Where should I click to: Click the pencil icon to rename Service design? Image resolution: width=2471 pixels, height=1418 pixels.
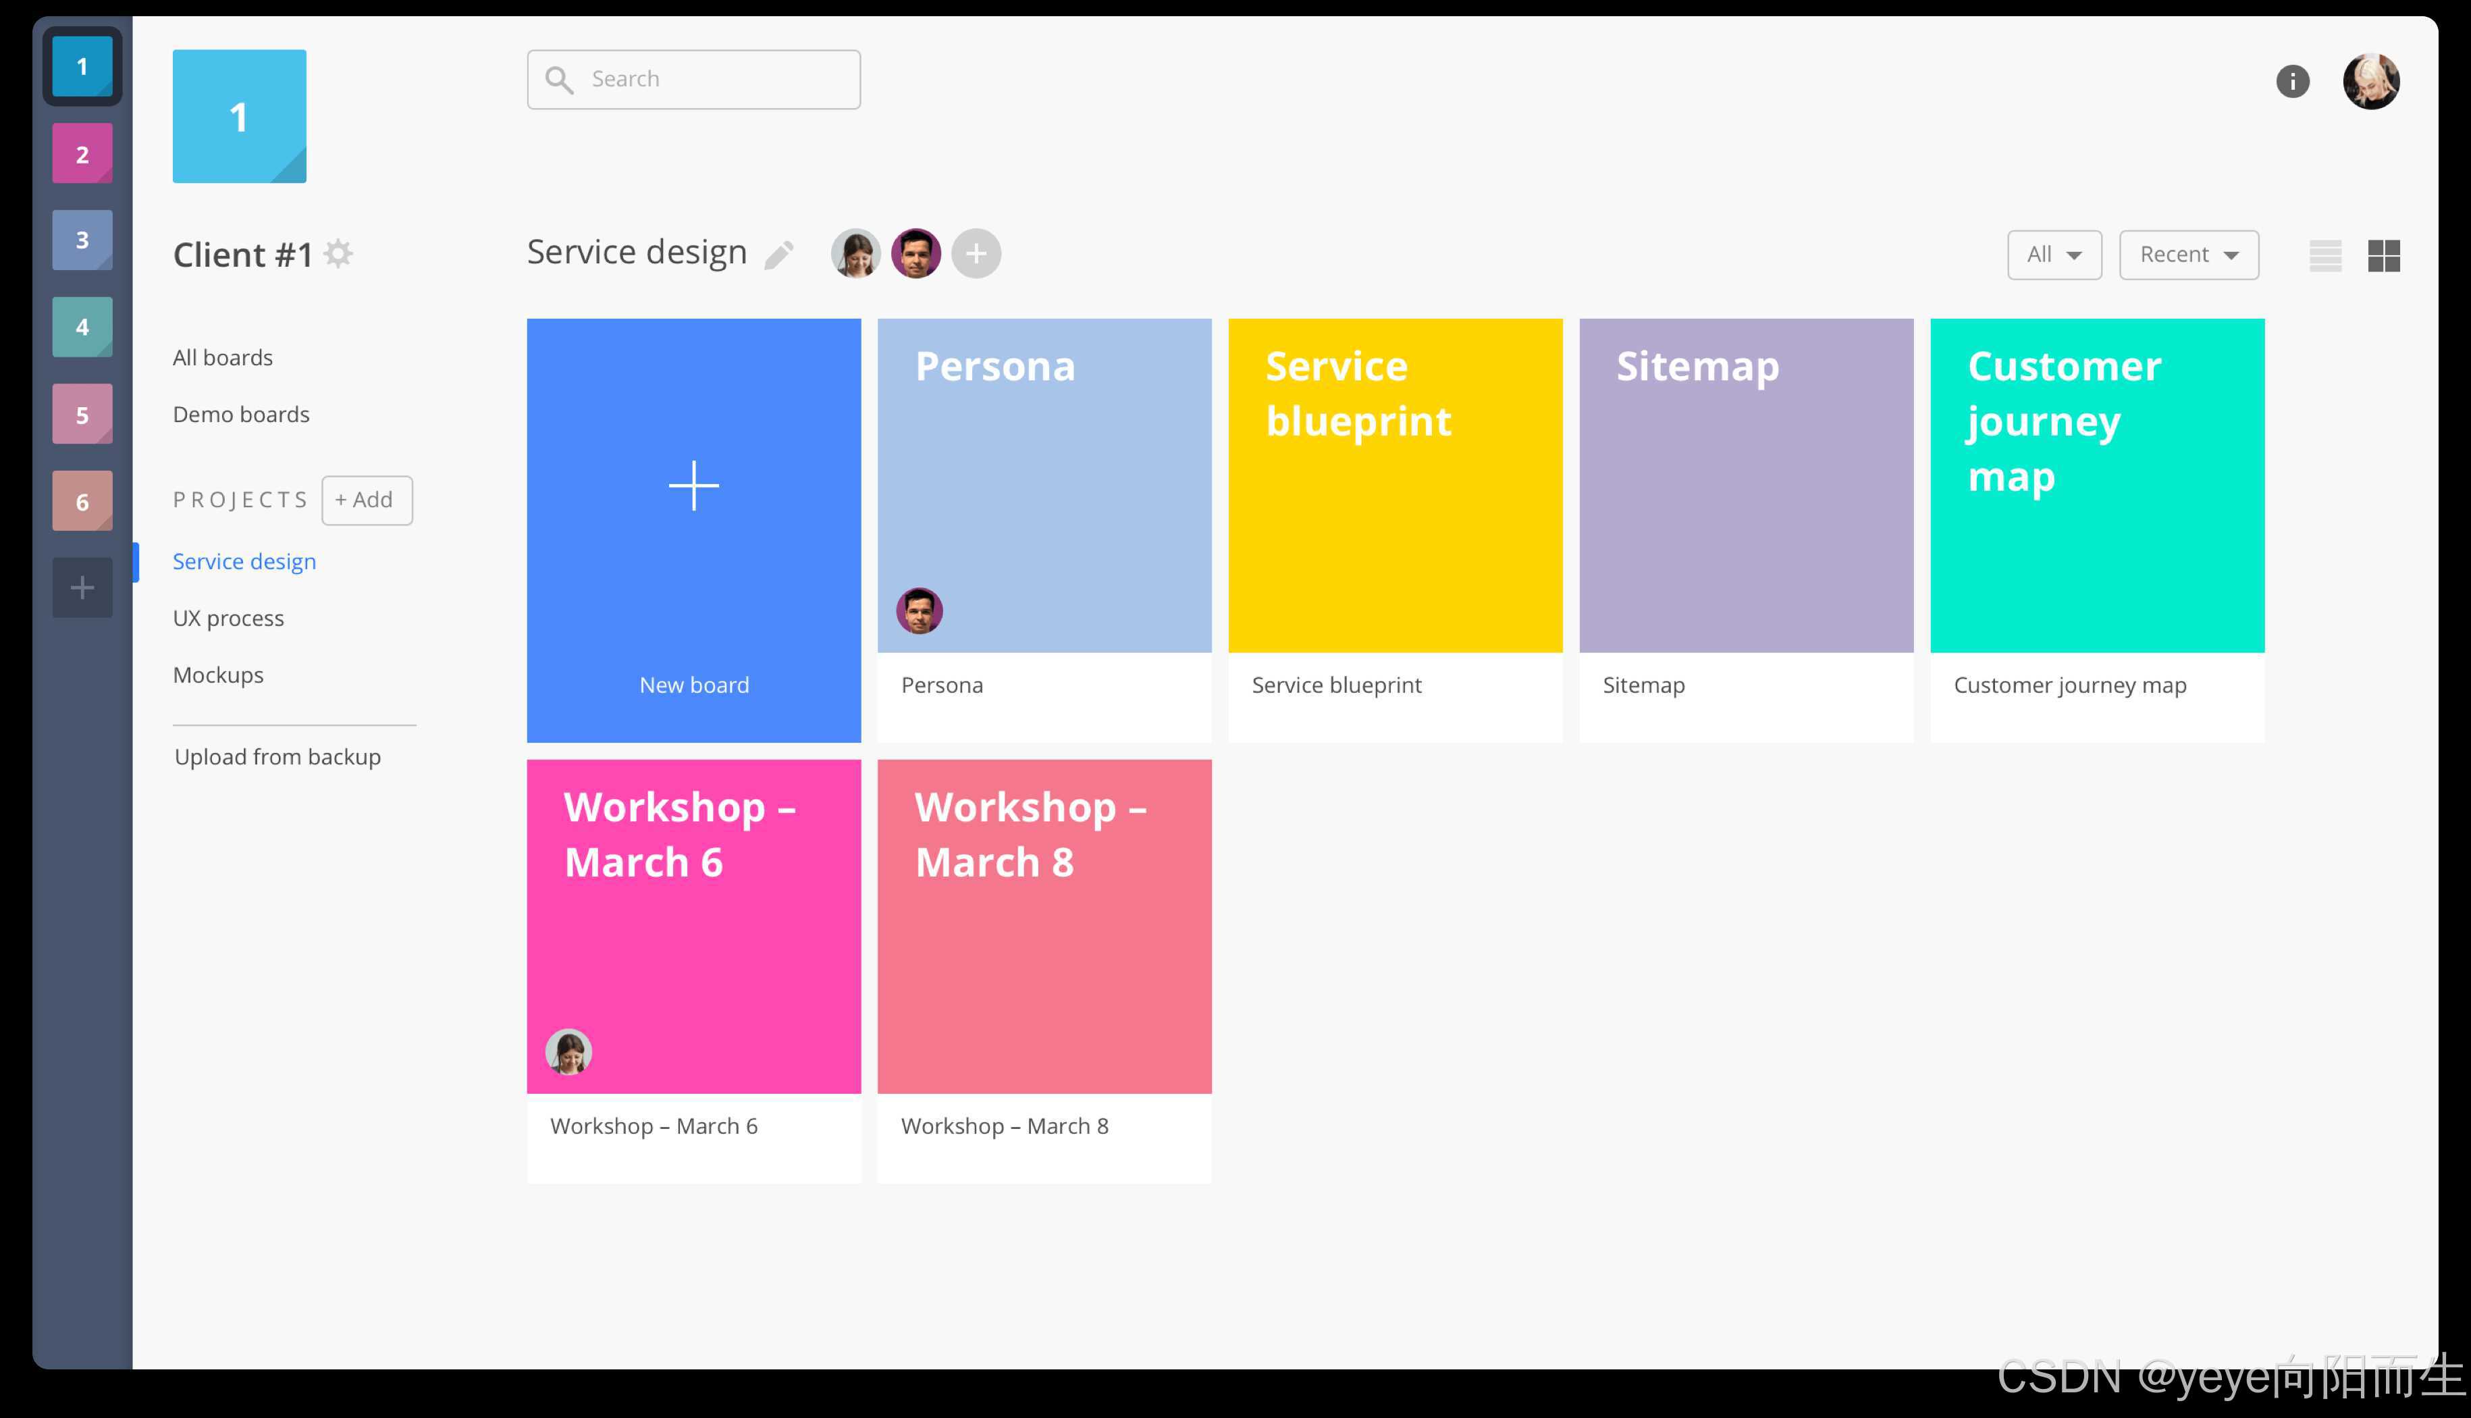779,255
